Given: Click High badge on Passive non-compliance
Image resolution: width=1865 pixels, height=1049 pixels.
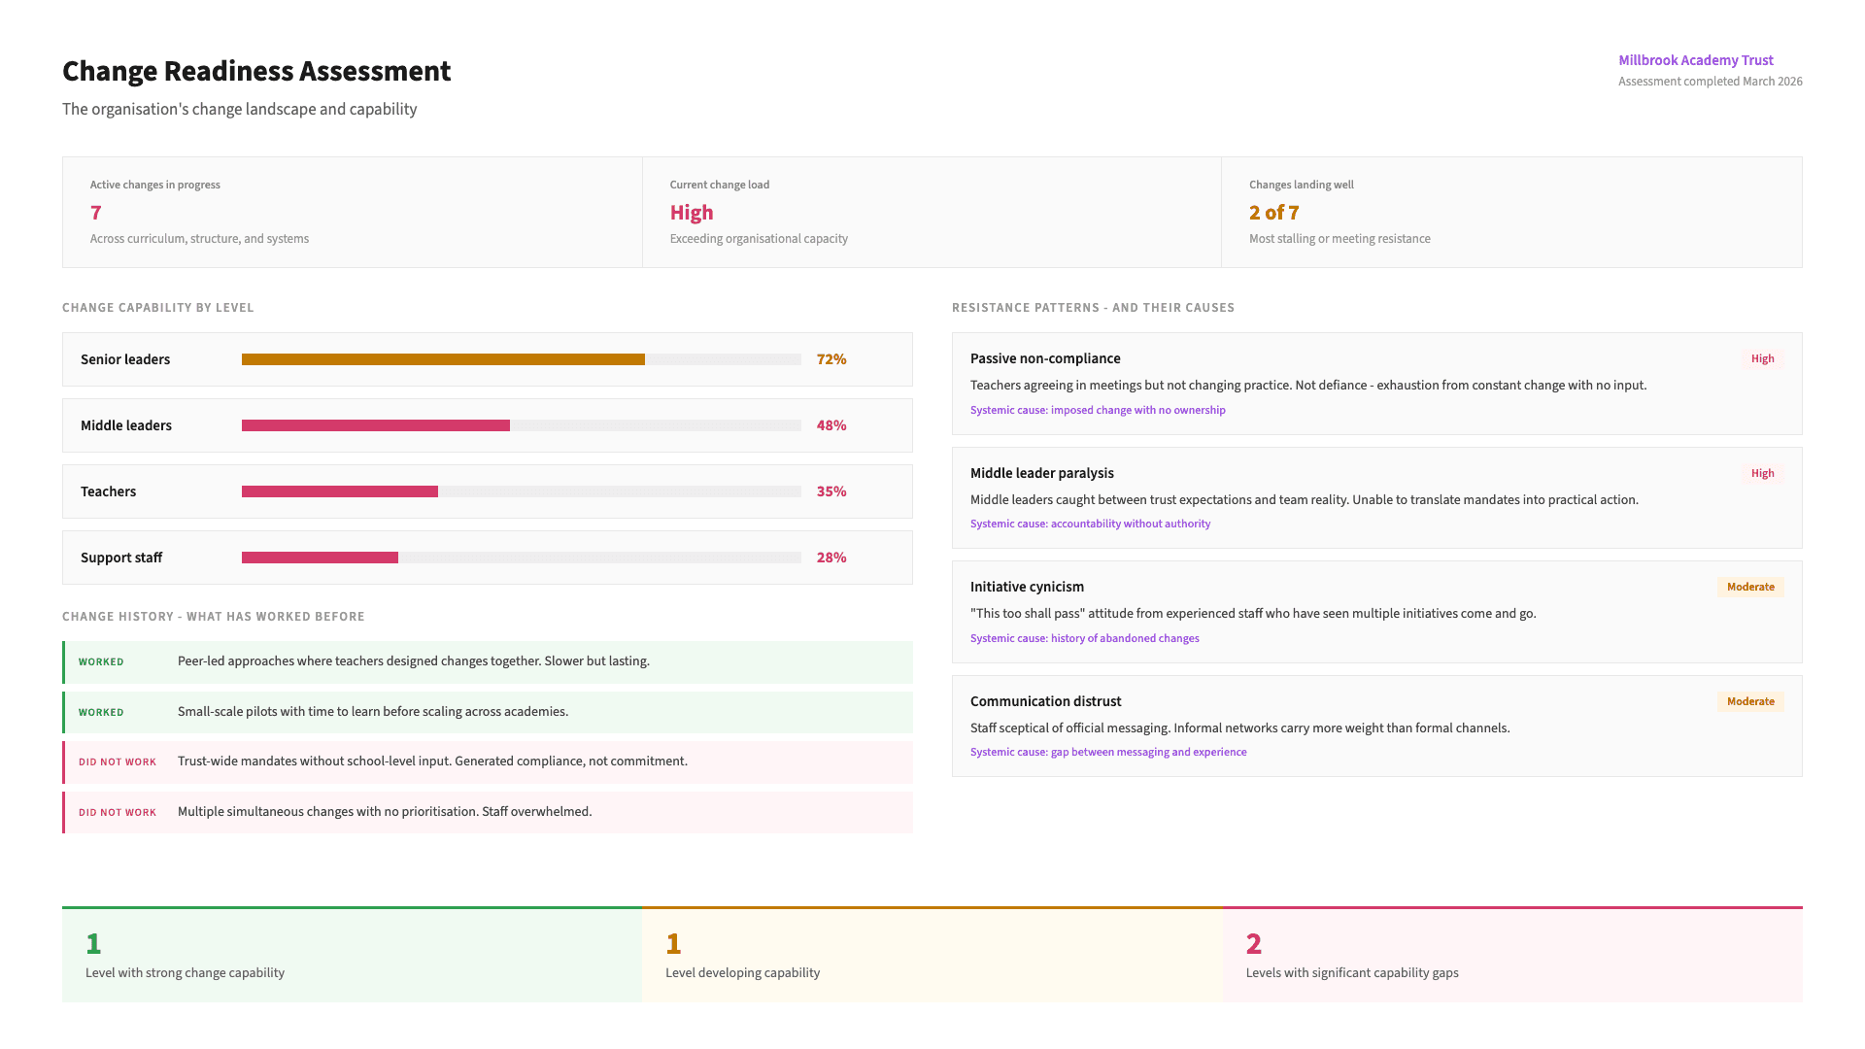Looking at the screenshot, I should click(1762, 358).
